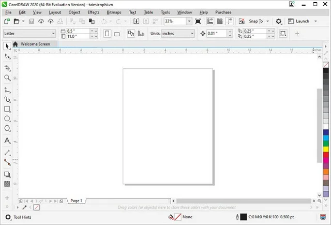The image size is (331, 225).
Task: Click the Full-screen preview icon
Action: pos(198,21)
